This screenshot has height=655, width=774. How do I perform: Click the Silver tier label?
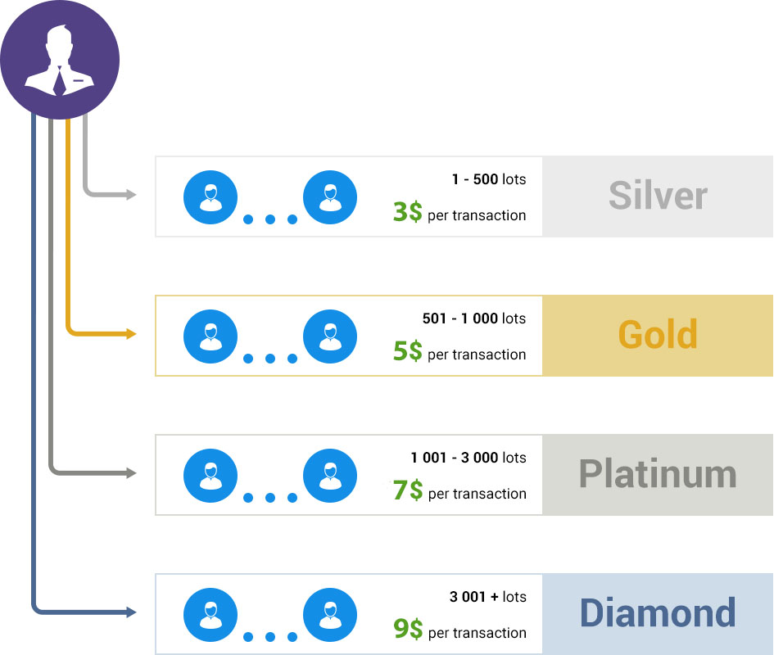[658, 196]
